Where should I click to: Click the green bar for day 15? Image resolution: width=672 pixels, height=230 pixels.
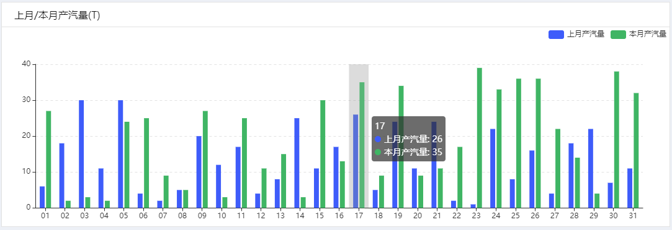tap(323, 154)
